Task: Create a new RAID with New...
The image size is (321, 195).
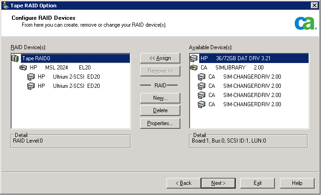Action: (x=160, y=98)
